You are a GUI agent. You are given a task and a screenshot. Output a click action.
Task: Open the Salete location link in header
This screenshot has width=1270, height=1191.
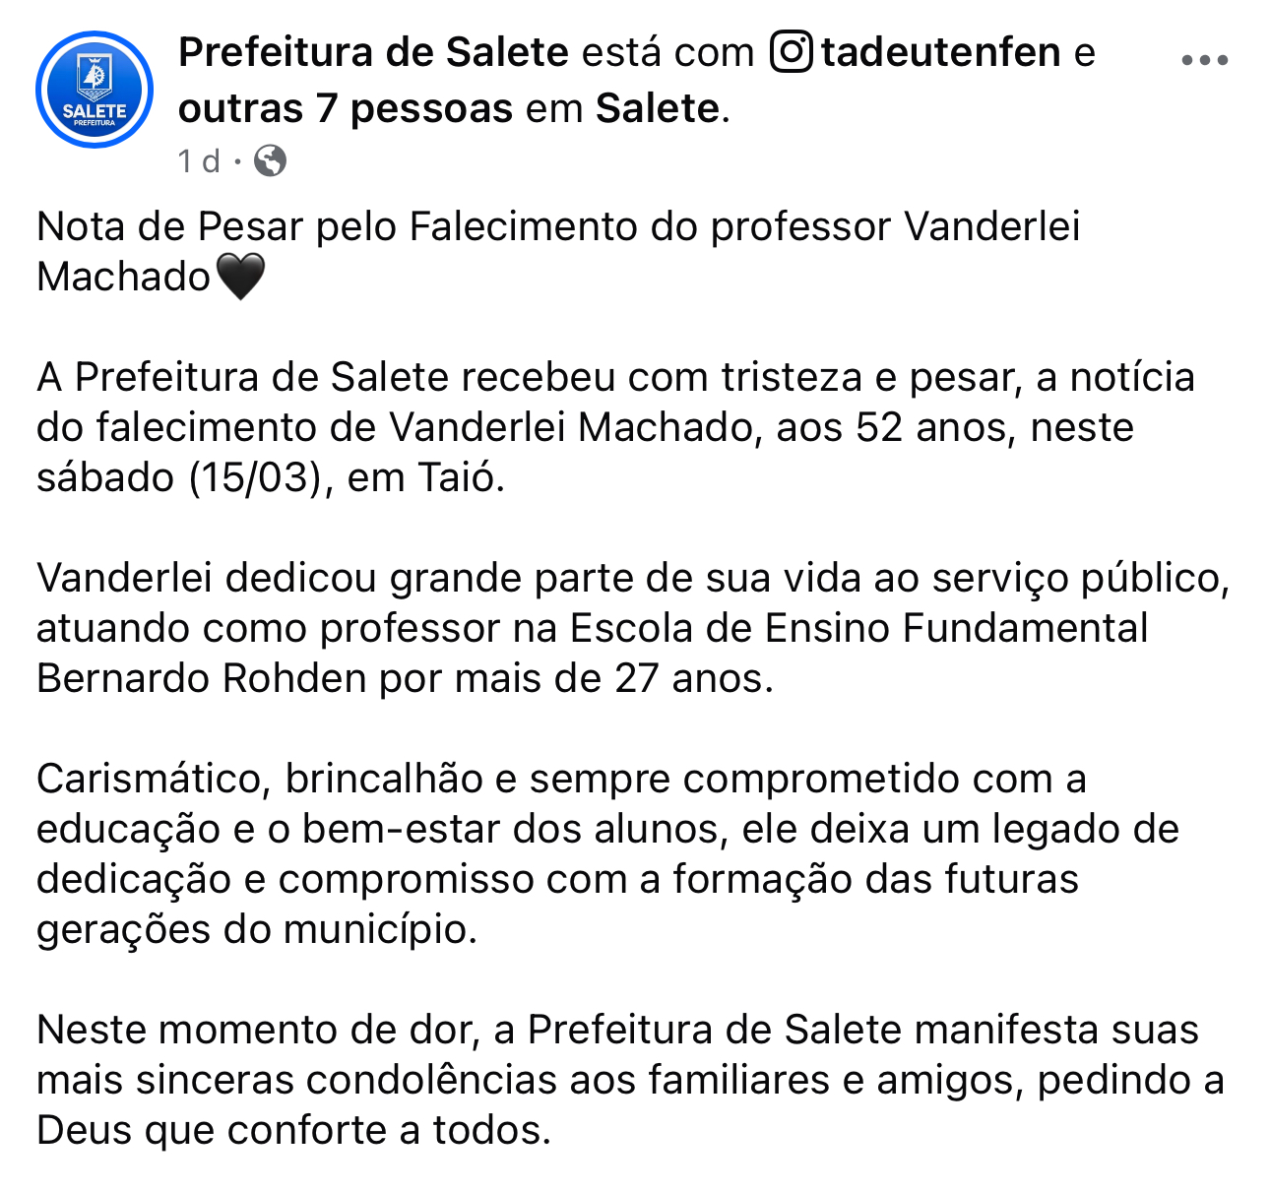pyautogui.click(x=657, y=108)
